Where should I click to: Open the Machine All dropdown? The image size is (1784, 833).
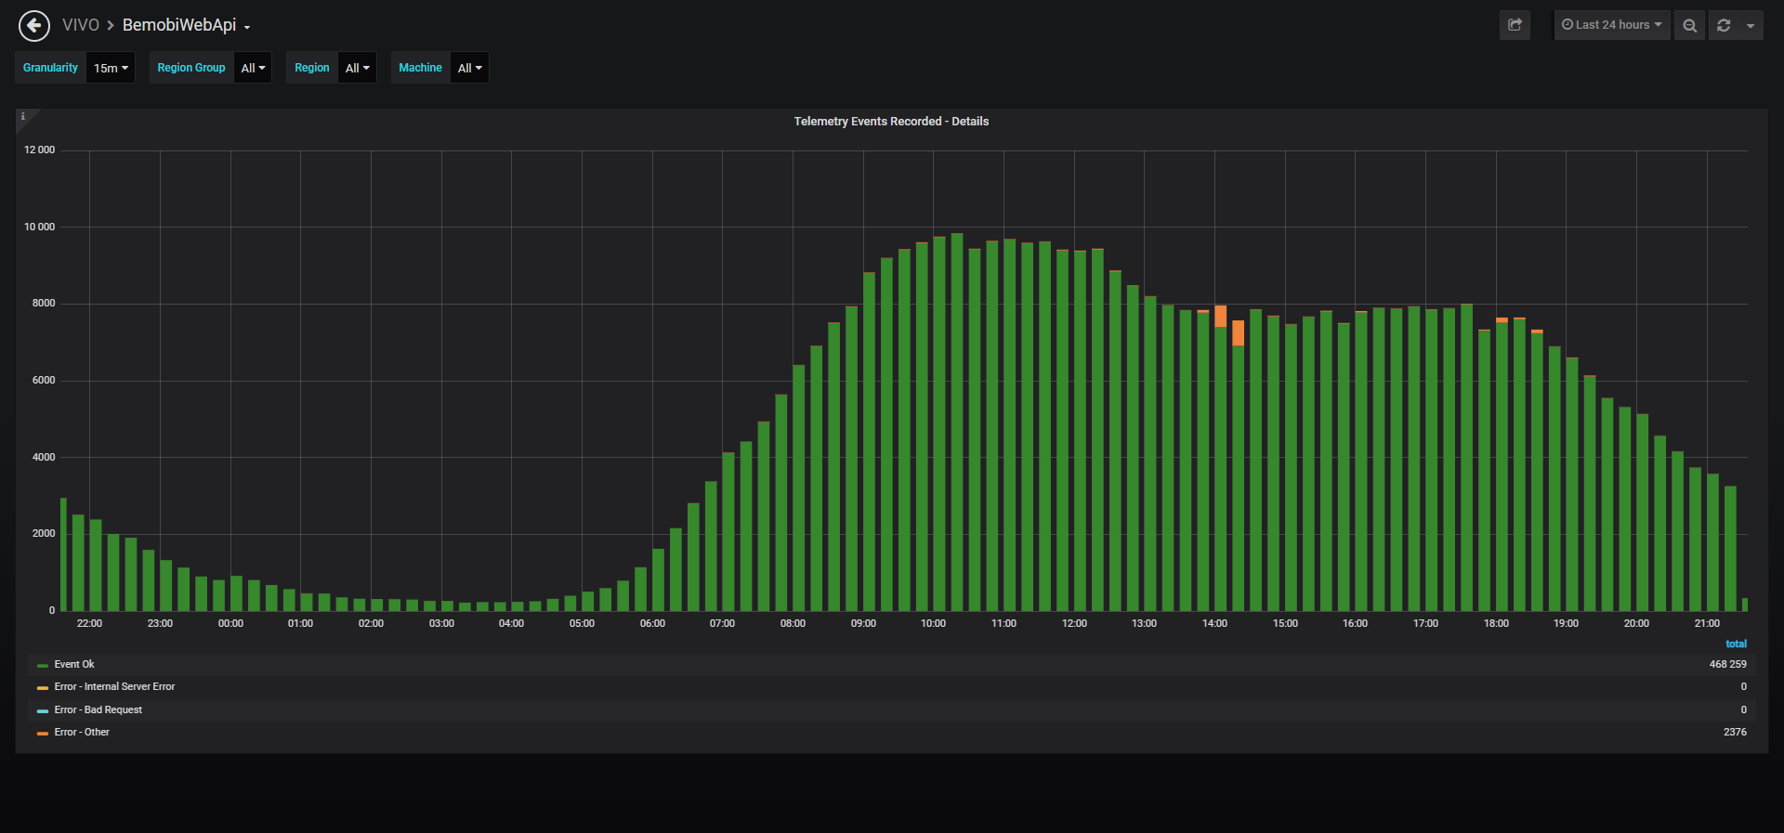click(x=469, y=68)
